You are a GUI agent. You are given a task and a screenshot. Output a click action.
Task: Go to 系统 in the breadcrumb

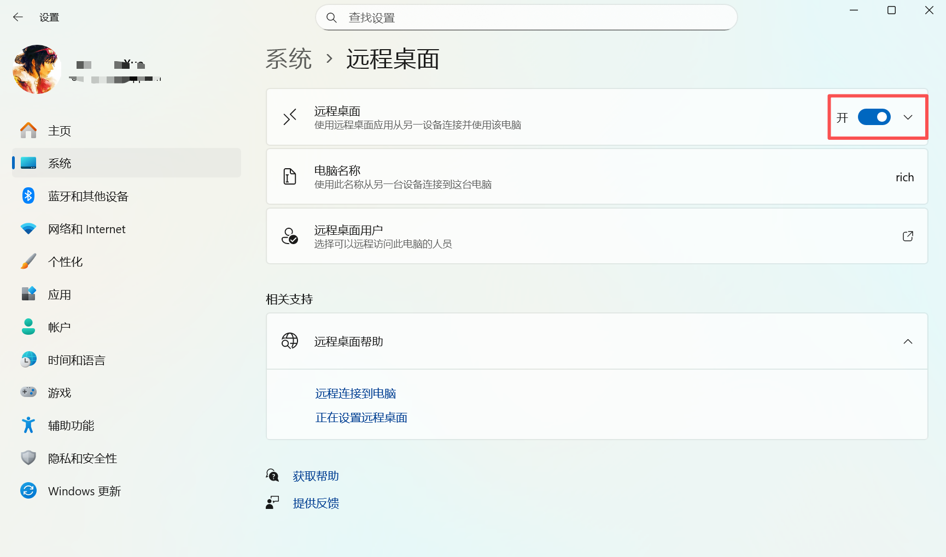coord(289,59)
